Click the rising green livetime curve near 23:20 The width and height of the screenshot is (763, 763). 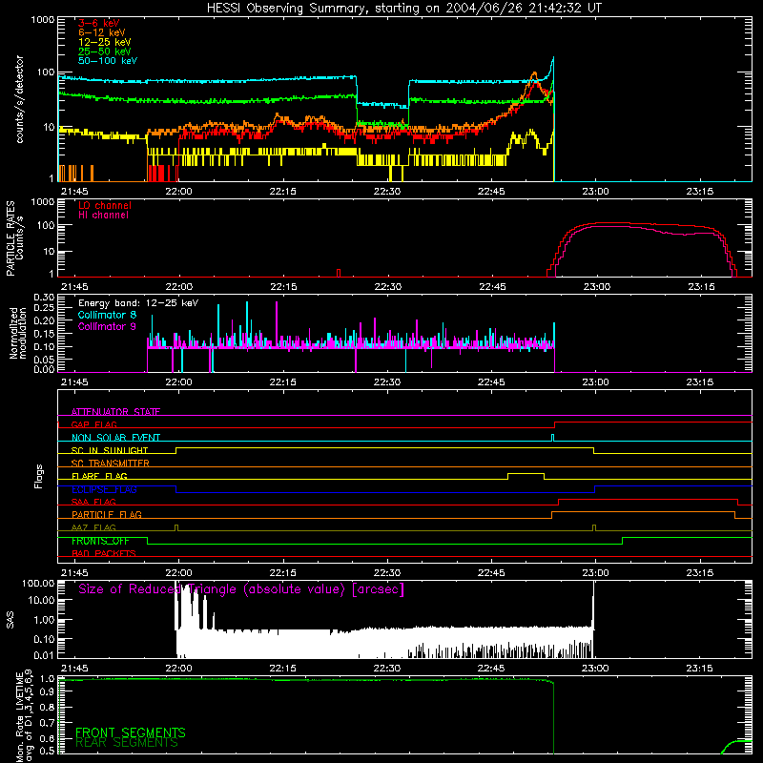point(735,745)
